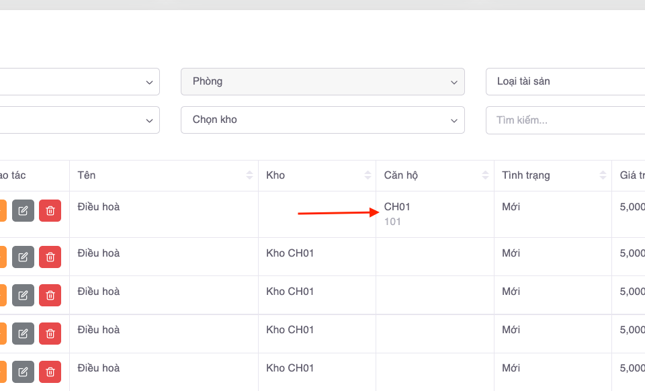Delete the second Điều hoà row
645x391 pixels.
pos(50,257)
